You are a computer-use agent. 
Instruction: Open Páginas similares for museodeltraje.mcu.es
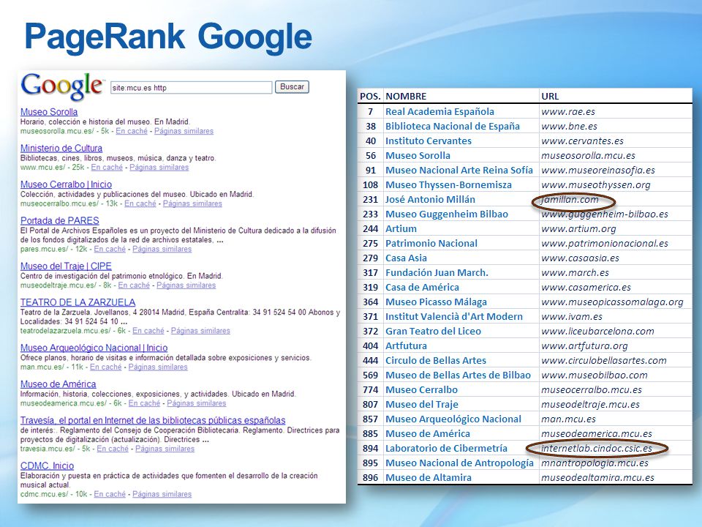[x=186, y=285]
